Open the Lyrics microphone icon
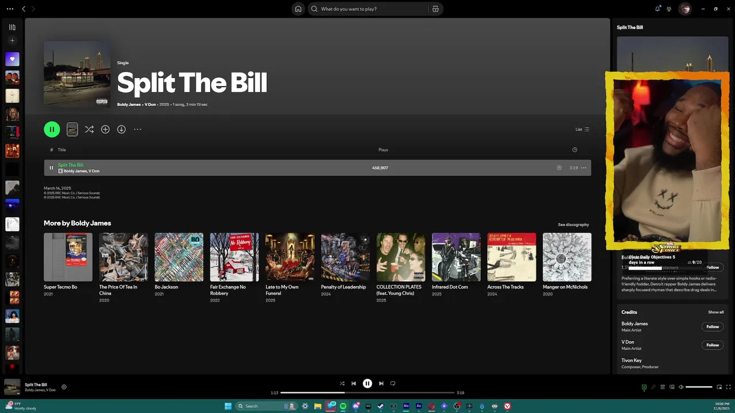The image size is (735, 413). tap(653, 387)
